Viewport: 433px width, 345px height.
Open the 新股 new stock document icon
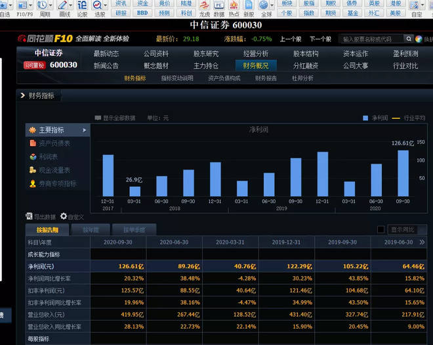point(249,5)
